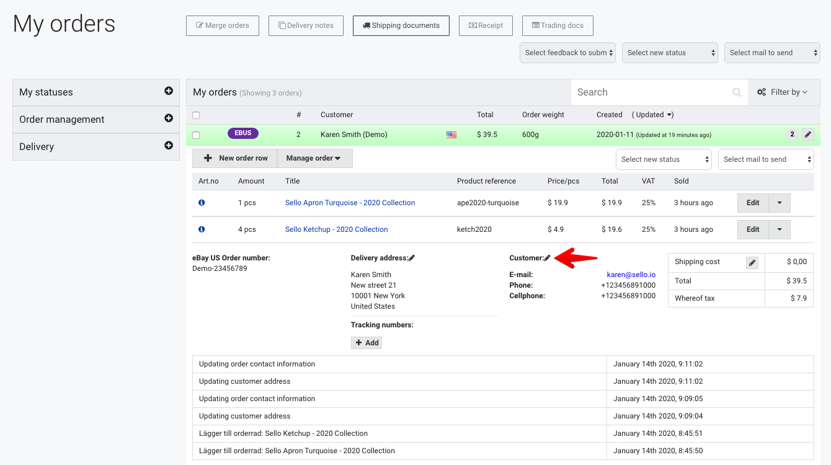Open top Select mail to send dropdown

[x=772, y=53]
